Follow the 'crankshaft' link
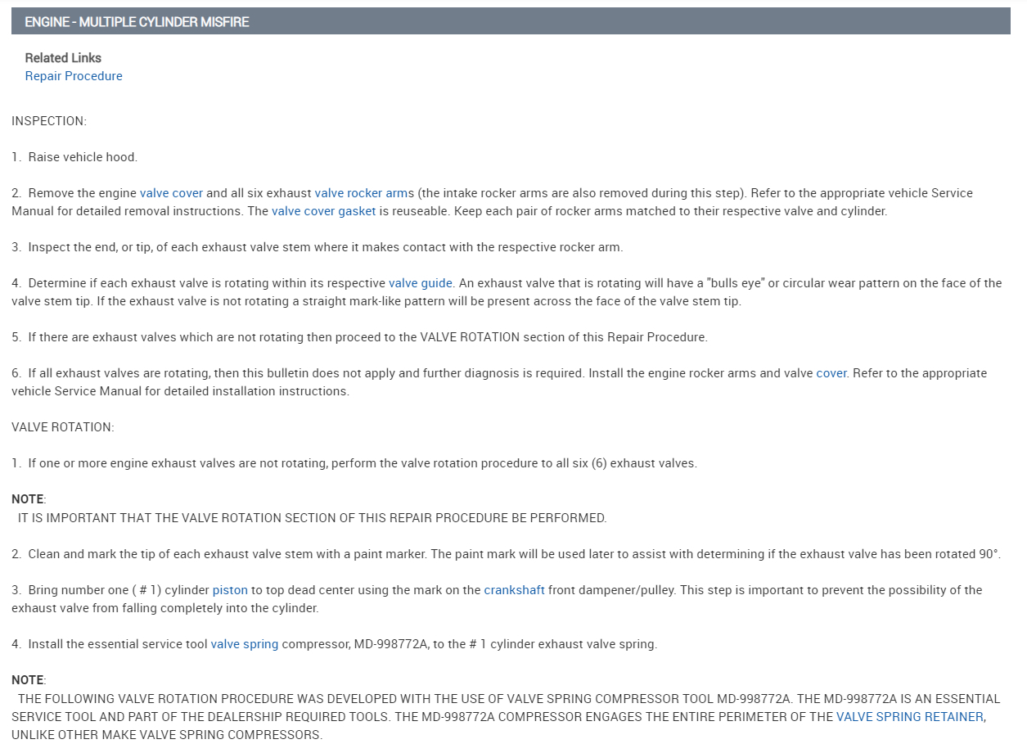The height and width of the screenshot is (753, 1027). [x=514, y=590]
